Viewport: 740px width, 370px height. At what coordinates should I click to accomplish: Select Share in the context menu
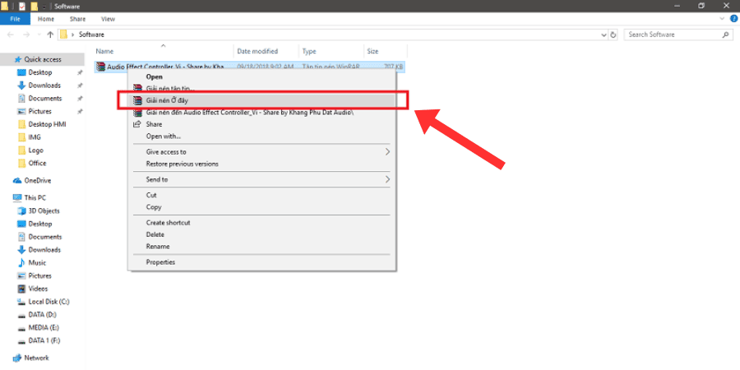262,124
